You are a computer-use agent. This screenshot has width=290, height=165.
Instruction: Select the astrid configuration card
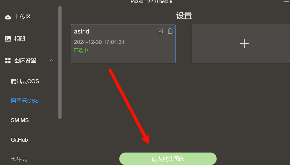pyautogui.click(x=123, y=44)
